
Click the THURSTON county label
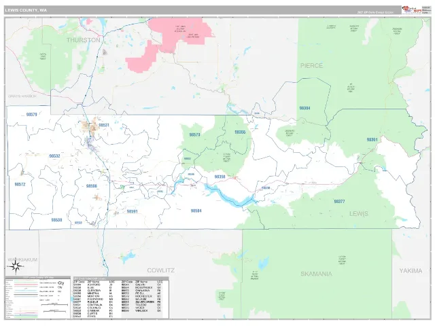click(83, 40)
